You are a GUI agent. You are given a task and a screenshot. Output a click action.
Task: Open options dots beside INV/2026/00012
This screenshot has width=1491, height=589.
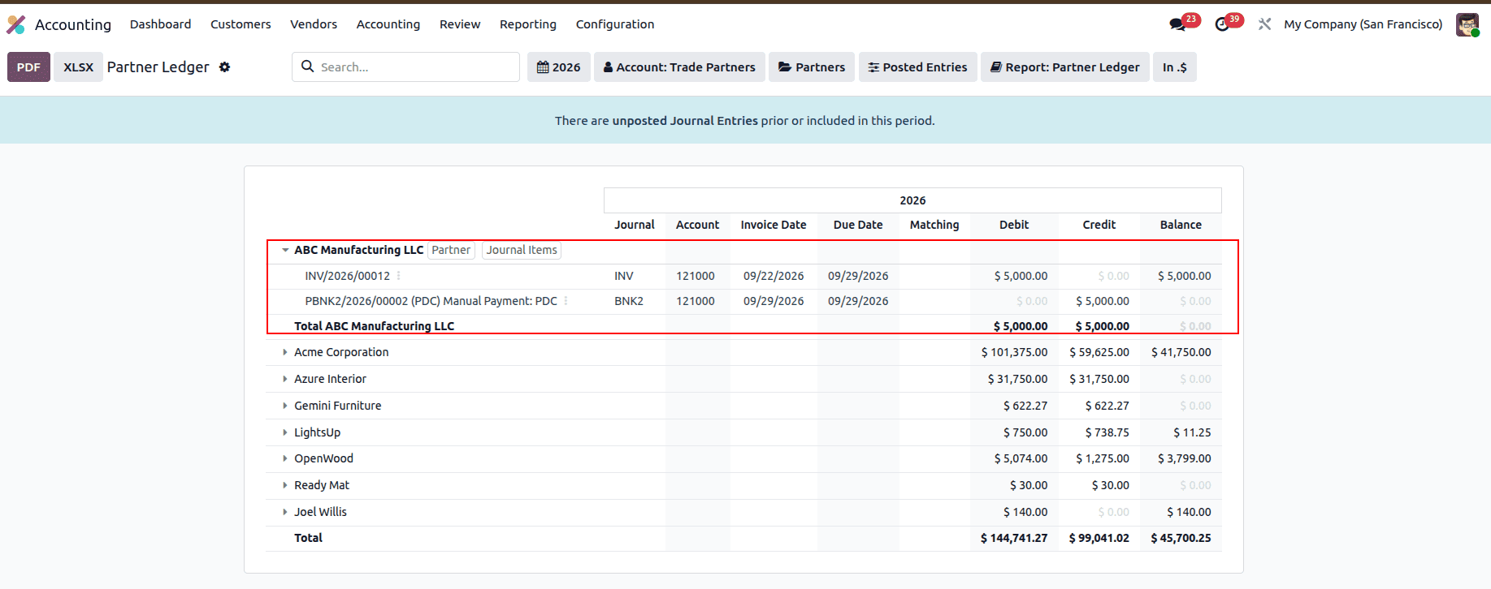coord(399,276)
